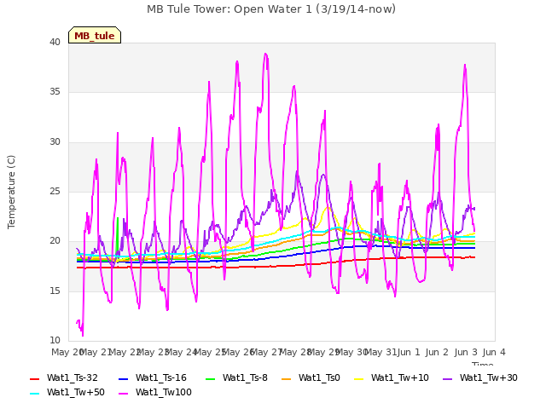546x409 pixels.
Task: Click the cyan Wat1_Tw+50 legend swatch
Action: (x=35, y=393)
